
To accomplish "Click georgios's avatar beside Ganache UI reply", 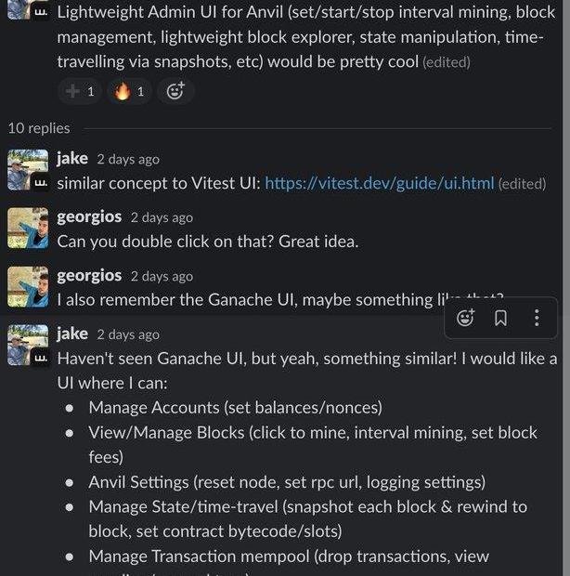I will pyautogui.click(x=28, y=287).
